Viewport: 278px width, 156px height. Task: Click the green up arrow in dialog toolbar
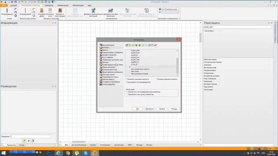click(136, 45)
